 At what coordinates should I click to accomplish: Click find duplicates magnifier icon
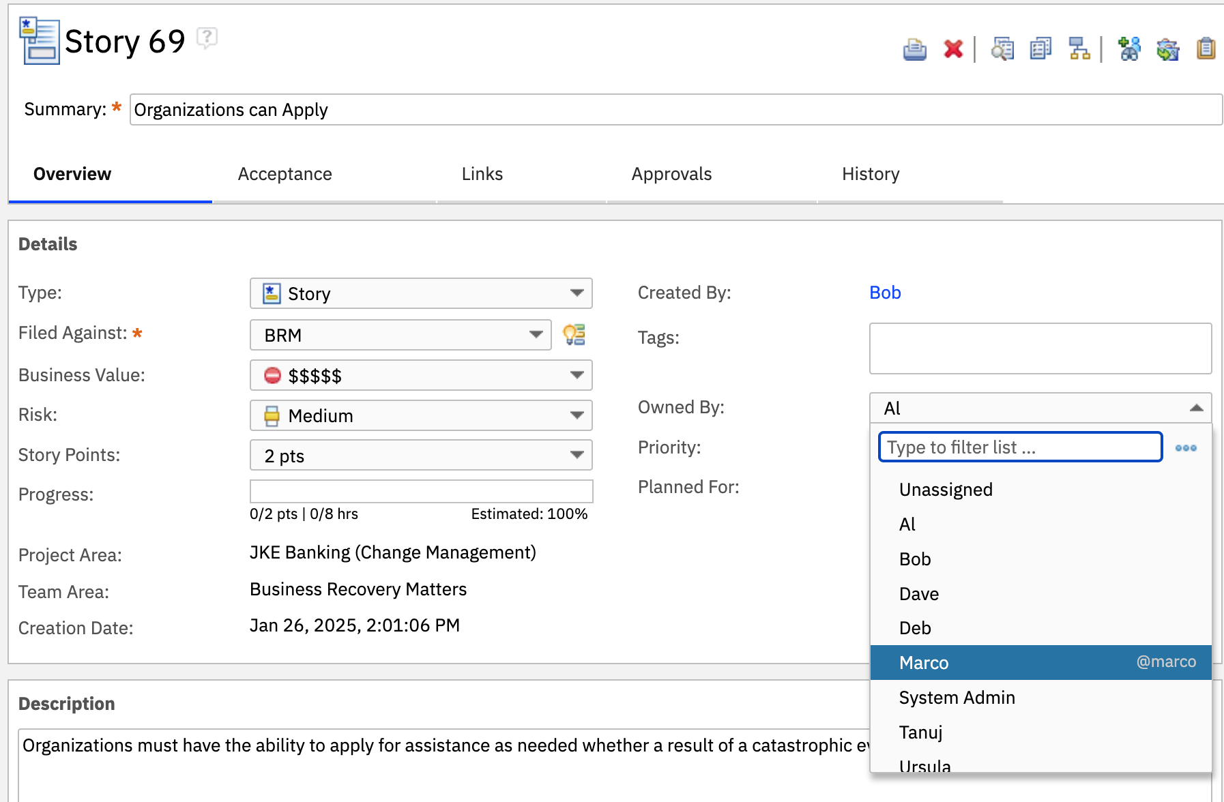click(x=1002, y=49)
